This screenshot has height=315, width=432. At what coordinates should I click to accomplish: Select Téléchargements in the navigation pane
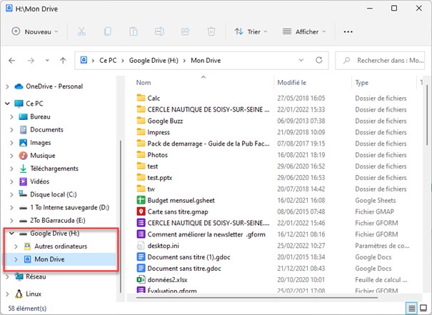(54, 168)
